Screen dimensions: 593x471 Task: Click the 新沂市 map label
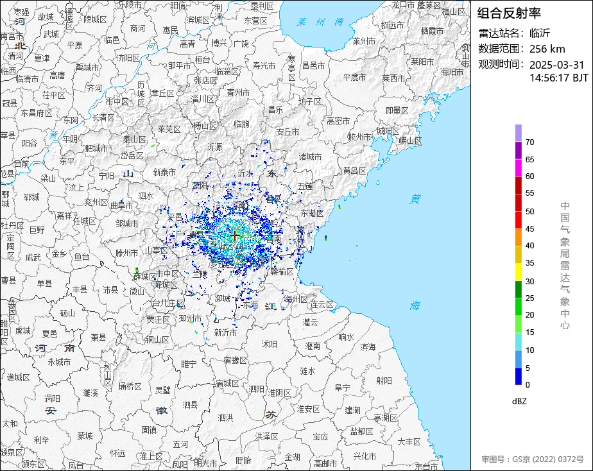pyautogui.click(x=225, y=332)
